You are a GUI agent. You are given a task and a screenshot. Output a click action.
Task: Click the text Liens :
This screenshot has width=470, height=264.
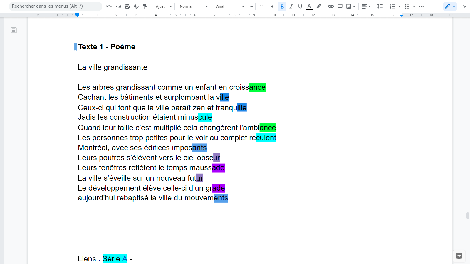pyautogui.click(x=89, y=258)
